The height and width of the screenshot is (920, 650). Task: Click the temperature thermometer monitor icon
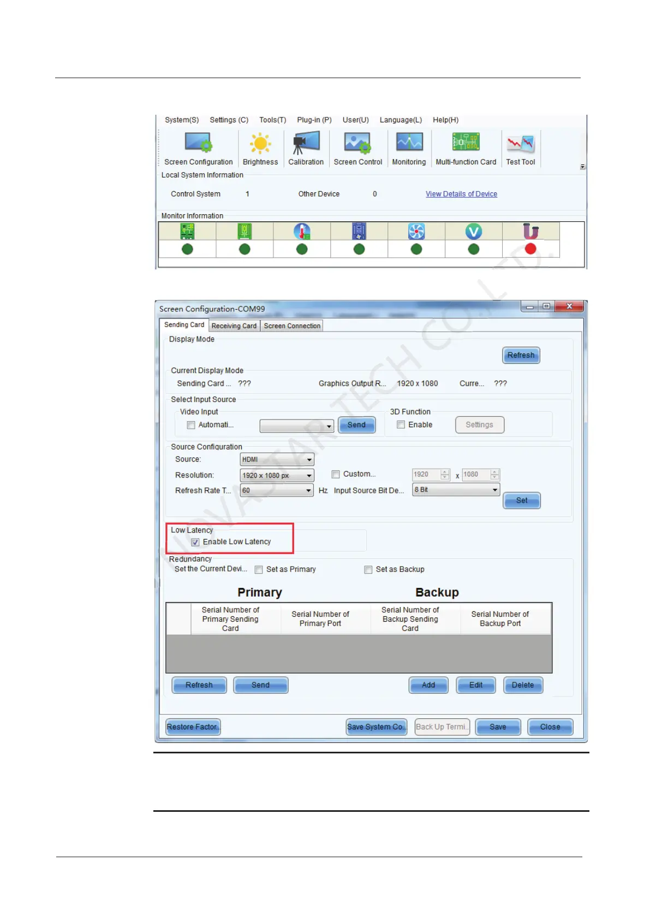tap(302, 231)
